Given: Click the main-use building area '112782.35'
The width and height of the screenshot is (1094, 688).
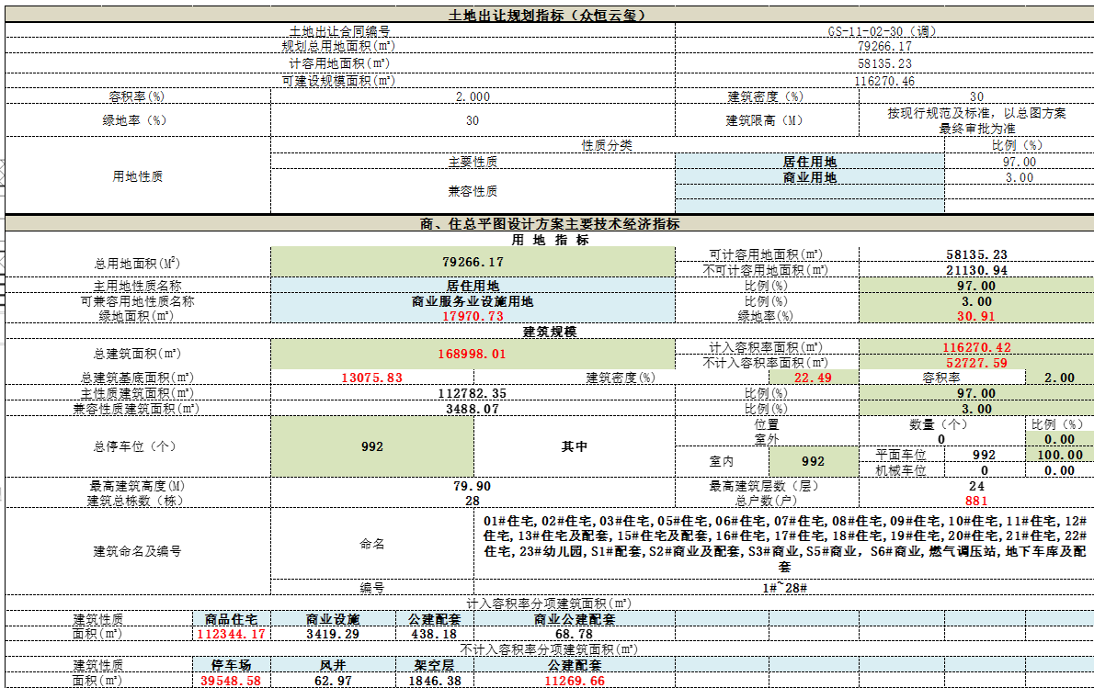Looking at the screenshot, I should click(x=472, y=394).
